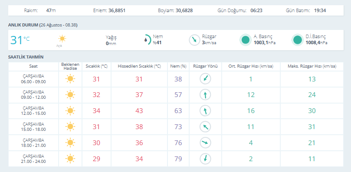Click the Ort. Rüzgar Hızı column header
351x172 pixels.
point(251,66)
